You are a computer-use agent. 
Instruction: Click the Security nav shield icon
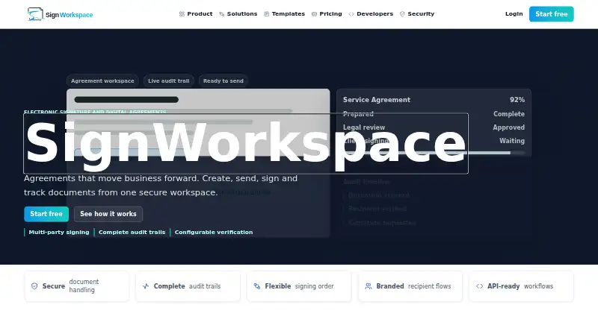click(x=402, y=14)
